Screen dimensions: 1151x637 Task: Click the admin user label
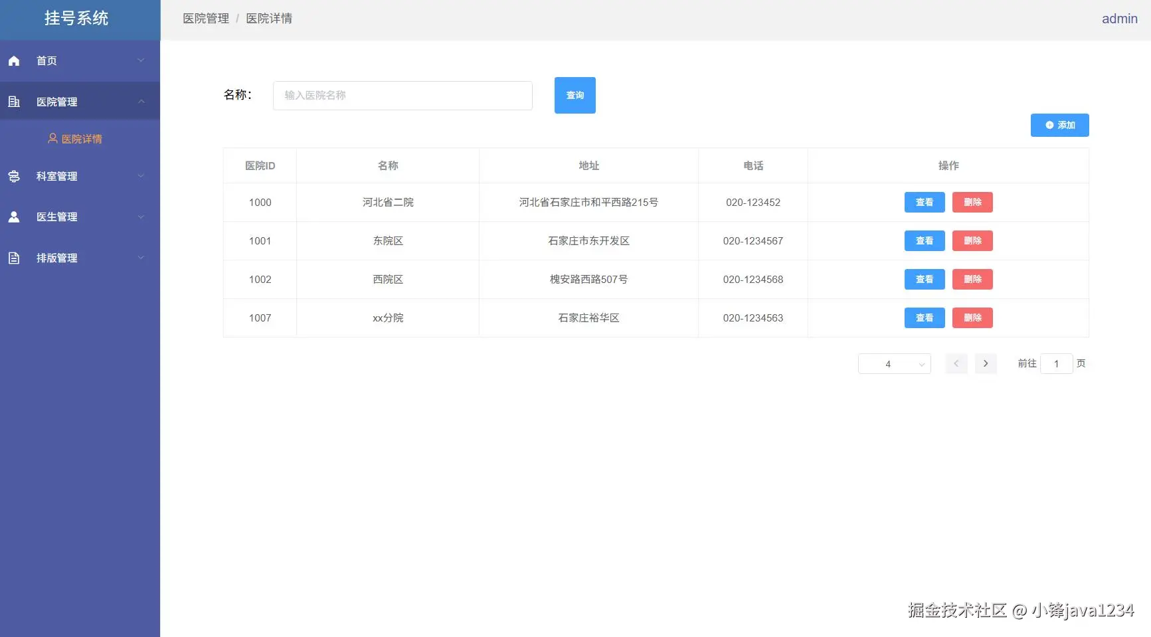(1120, 19)
